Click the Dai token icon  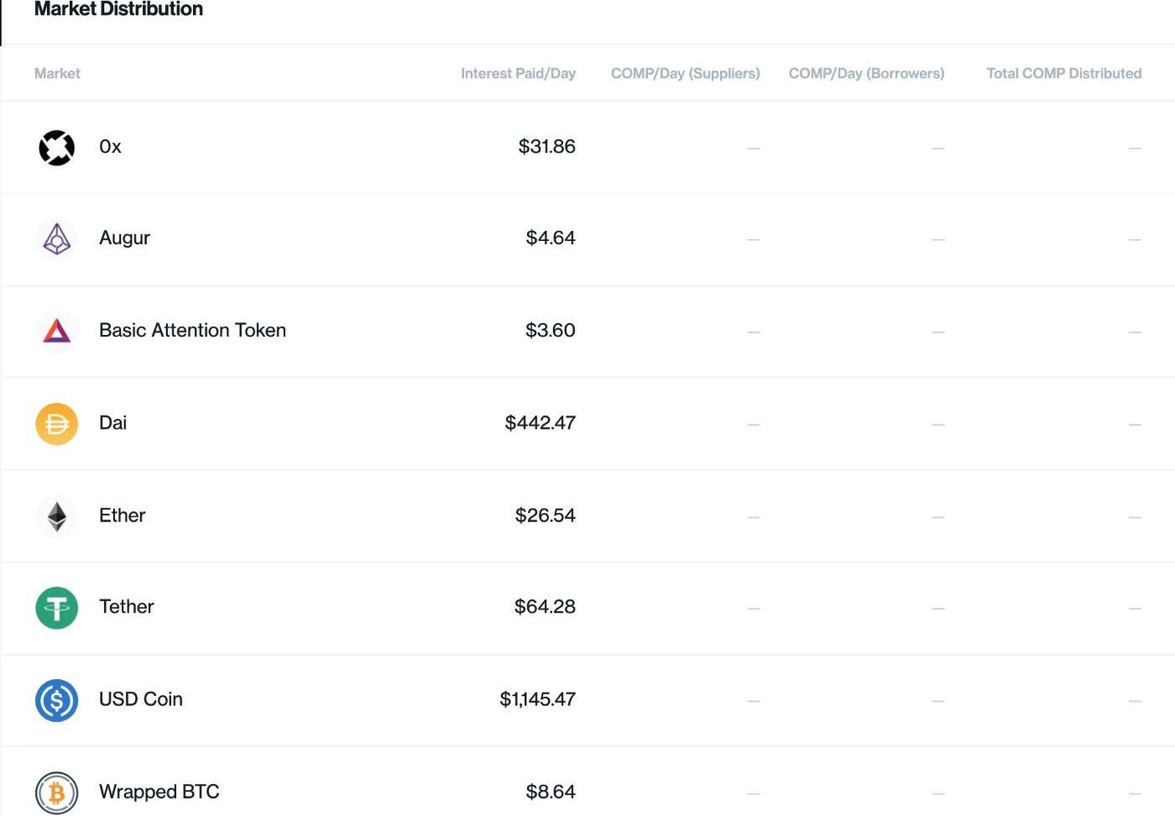tap(56, 424)
